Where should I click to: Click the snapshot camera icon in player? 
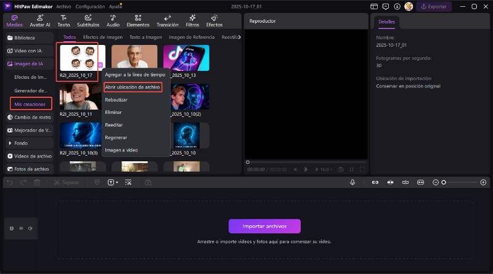click(x=340, y=169)
